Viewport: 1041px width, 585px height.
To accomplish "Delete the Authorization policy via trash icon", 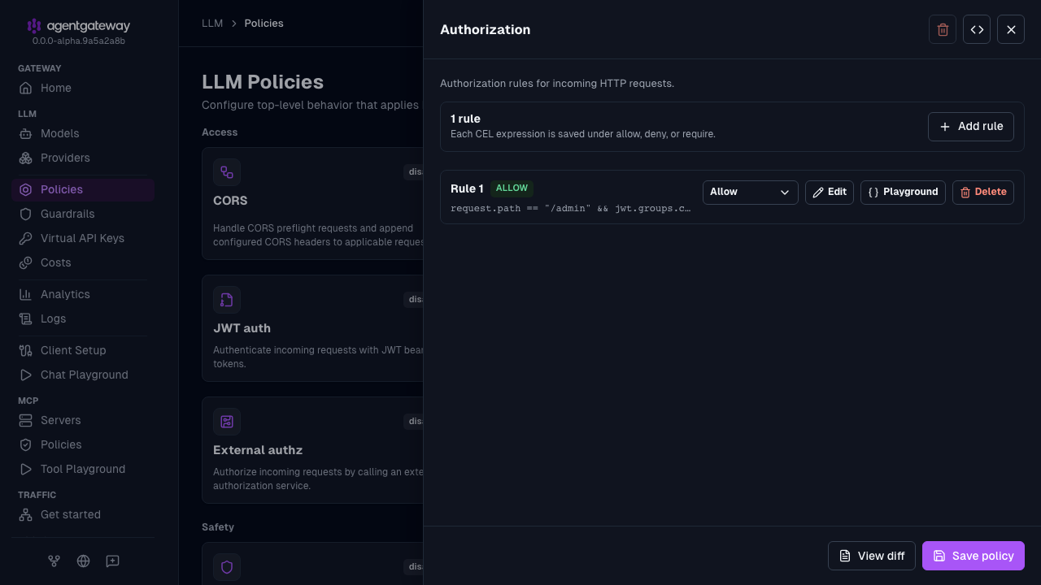I will pos(943,29).
